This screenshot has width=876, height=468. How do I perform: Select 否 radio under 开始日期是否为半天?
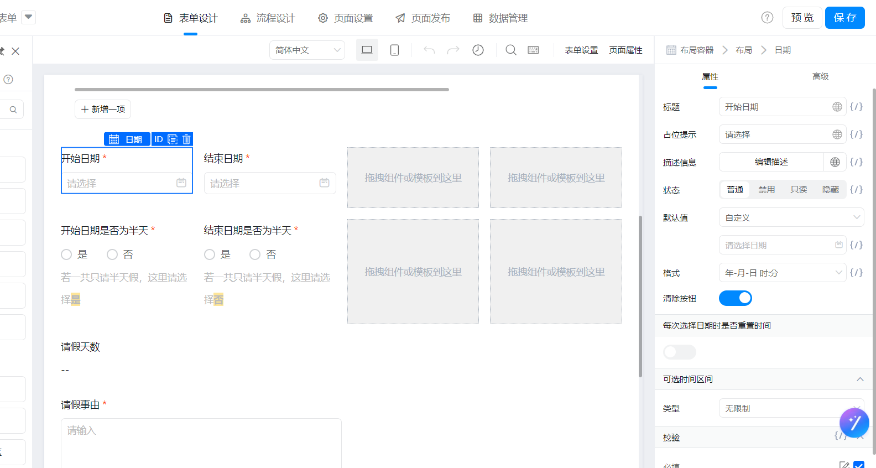click(112, 254)
